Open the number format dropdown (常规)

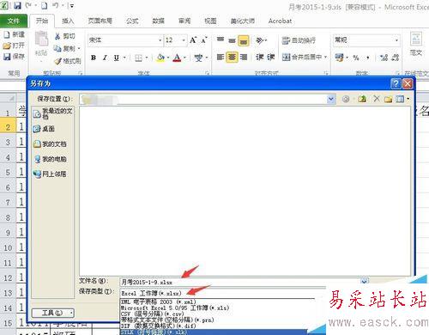[396, 40]
